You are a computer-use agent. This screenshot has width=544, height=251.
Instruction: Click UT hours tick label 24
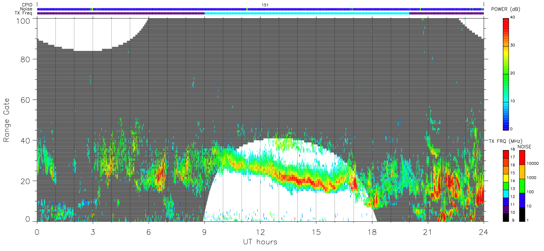coord(483,232)
